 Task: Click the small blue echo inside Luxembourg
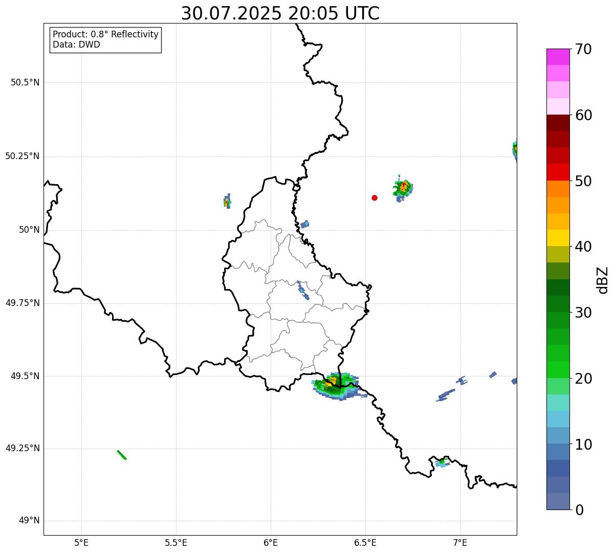303,291
